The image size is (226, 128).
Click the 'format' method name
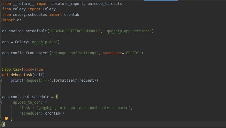tap(60, 80)
